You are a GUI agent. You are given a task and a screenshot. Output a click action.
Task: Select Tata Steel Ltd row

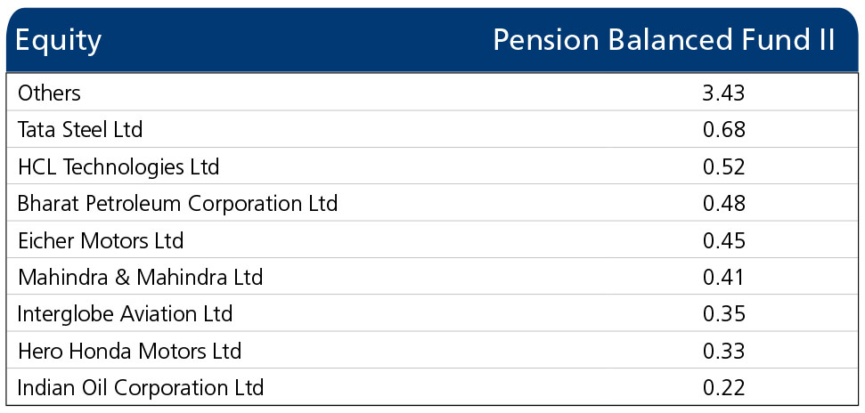[x=433, y=129]
